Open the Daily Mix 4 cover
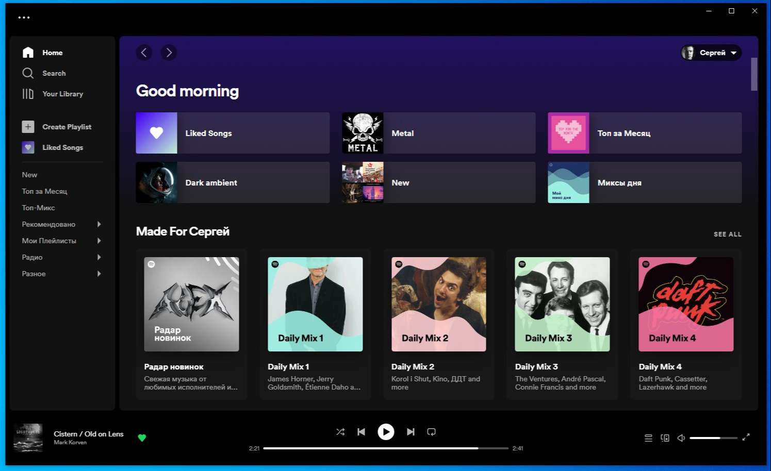This screenshot has width=771, height=471. [x=686, y=304]
